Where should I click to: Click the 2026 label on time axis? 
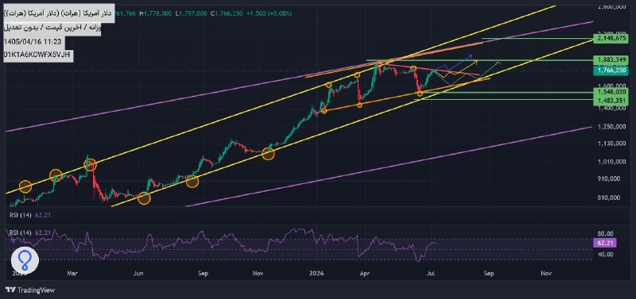click(x=315, y=274)
